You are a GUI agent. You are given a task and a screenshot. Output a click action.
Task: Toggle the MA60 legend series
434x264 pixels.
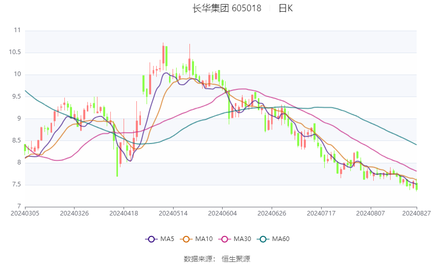273,239
